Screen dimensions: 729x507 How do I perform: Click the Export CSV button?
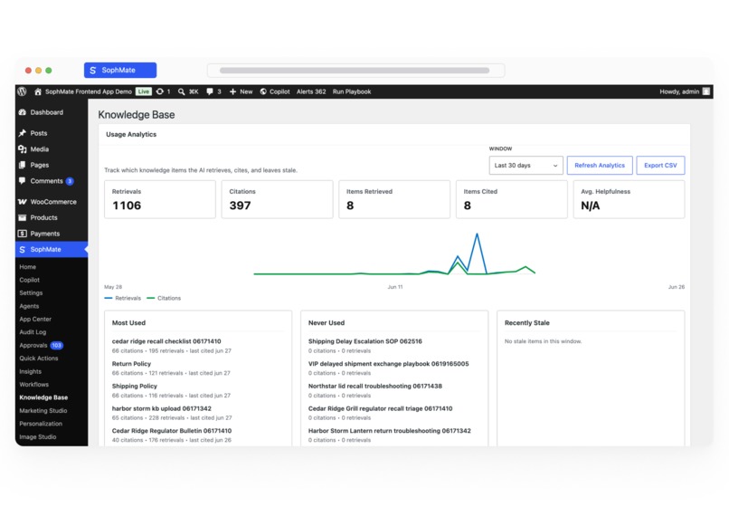[660, 166]
